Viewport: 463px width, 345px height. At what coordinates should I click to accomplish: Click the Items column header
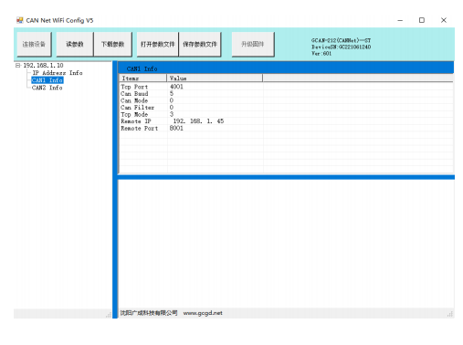click(x=142, y=78)
